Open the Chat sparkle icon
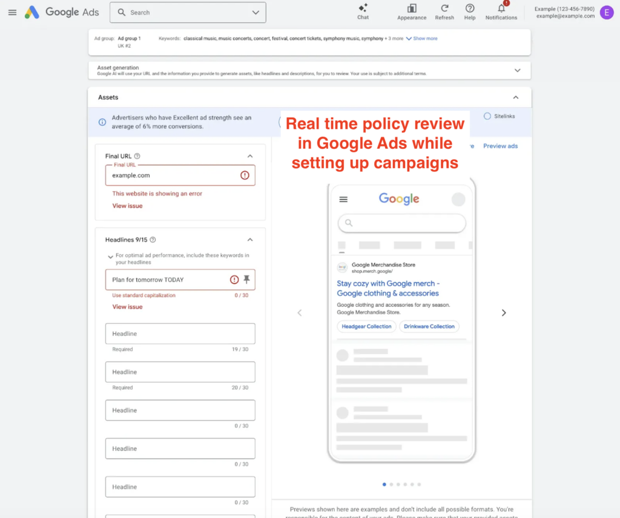 pyautogui.click(x=363, y=8)
